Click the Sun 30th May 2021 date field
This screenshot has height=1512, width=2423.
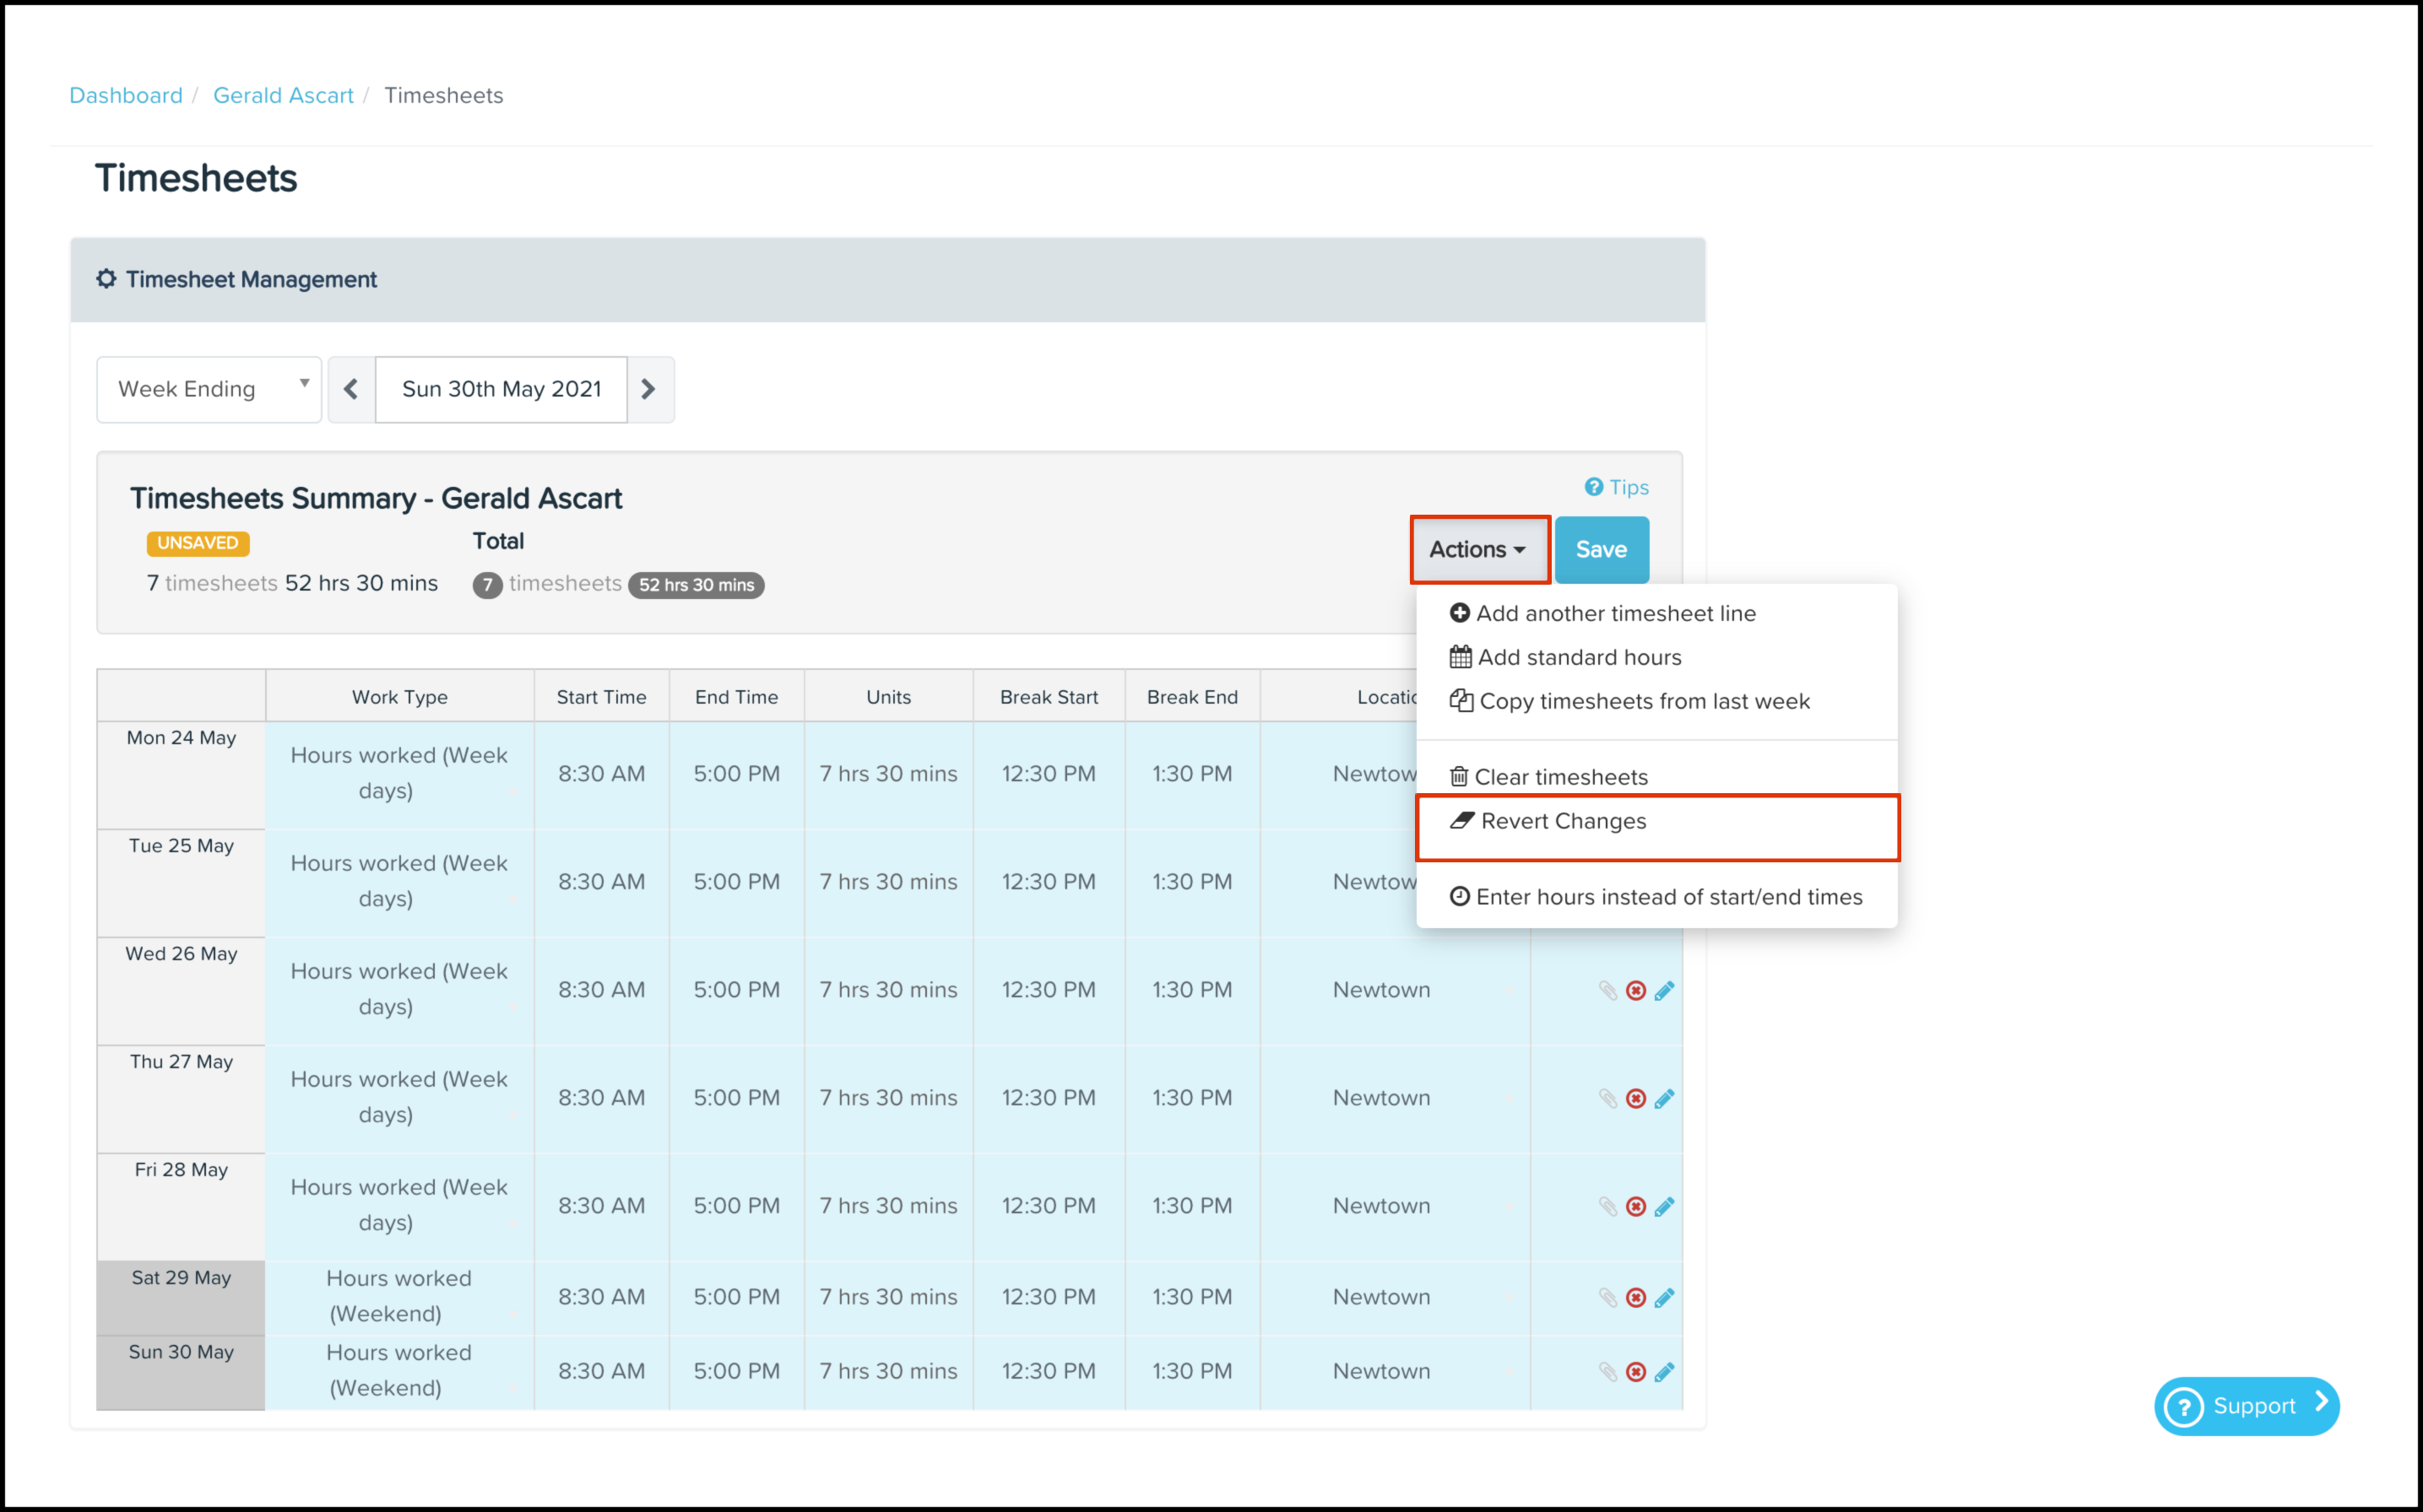click(501, 389)
